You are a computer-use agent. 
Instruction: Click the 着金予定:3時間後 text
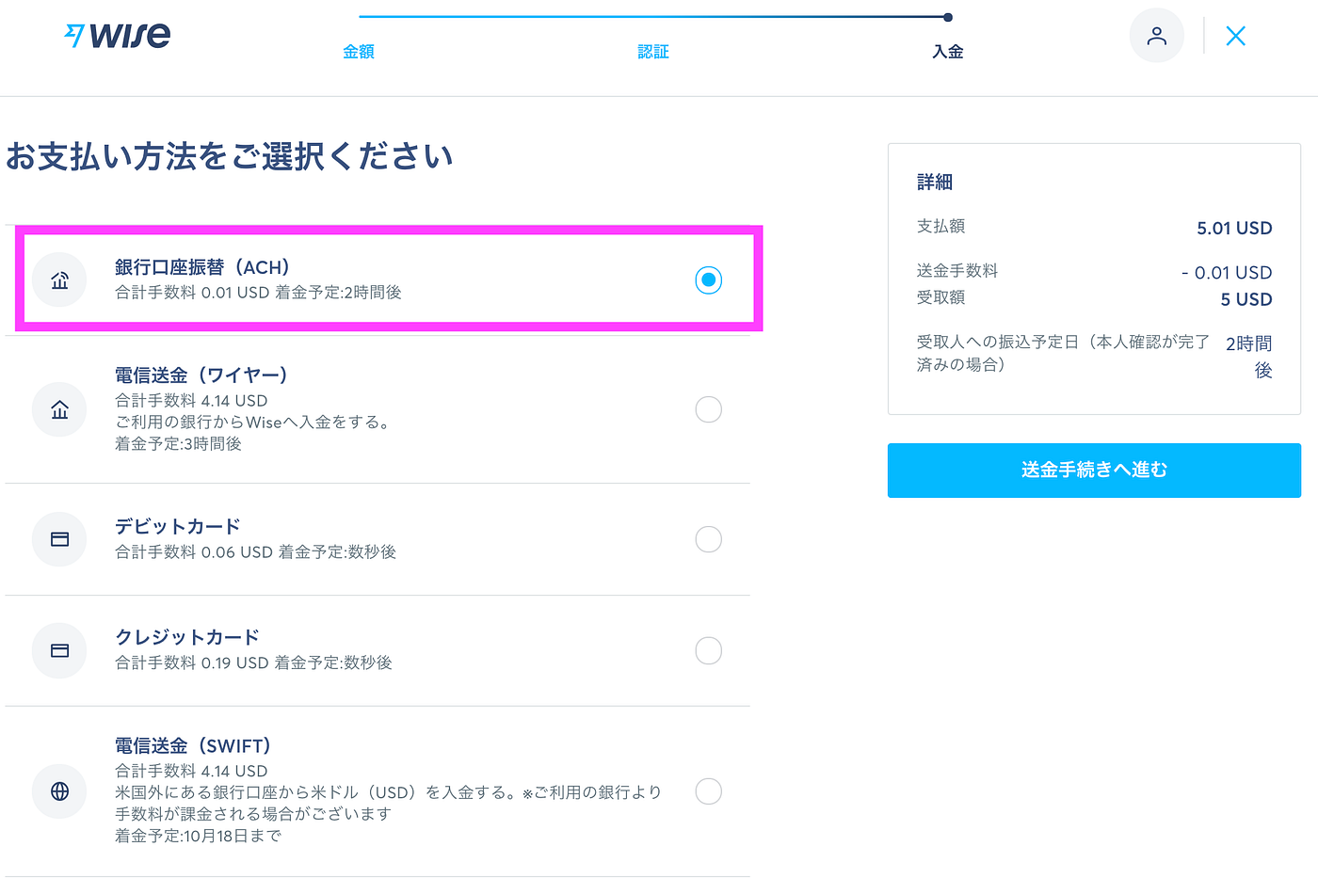point(178,444)
